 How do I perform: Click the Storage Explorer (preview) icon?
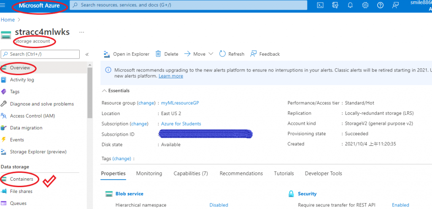coord(3,152)
